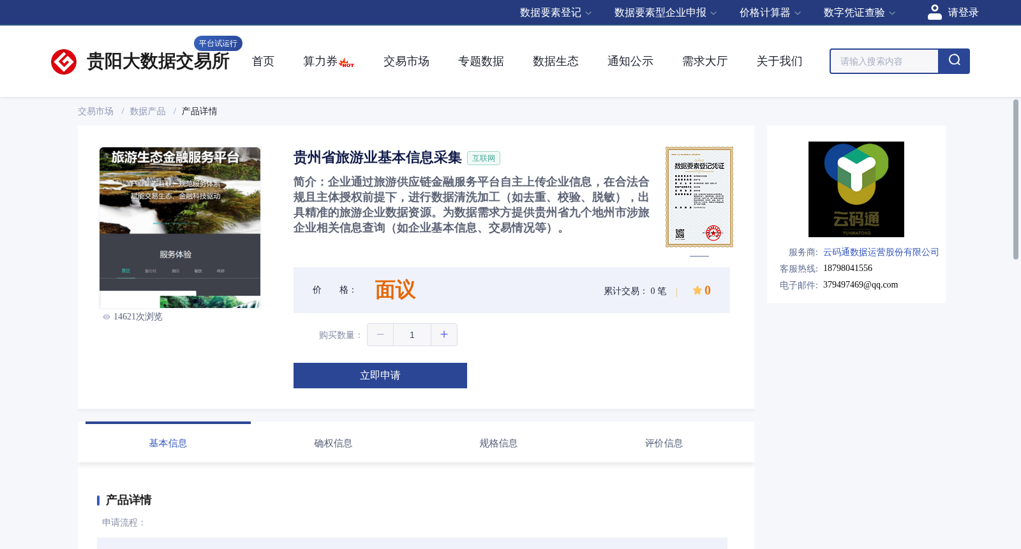Expand the 数据要素登记 dropdown

tap(555, 13)
